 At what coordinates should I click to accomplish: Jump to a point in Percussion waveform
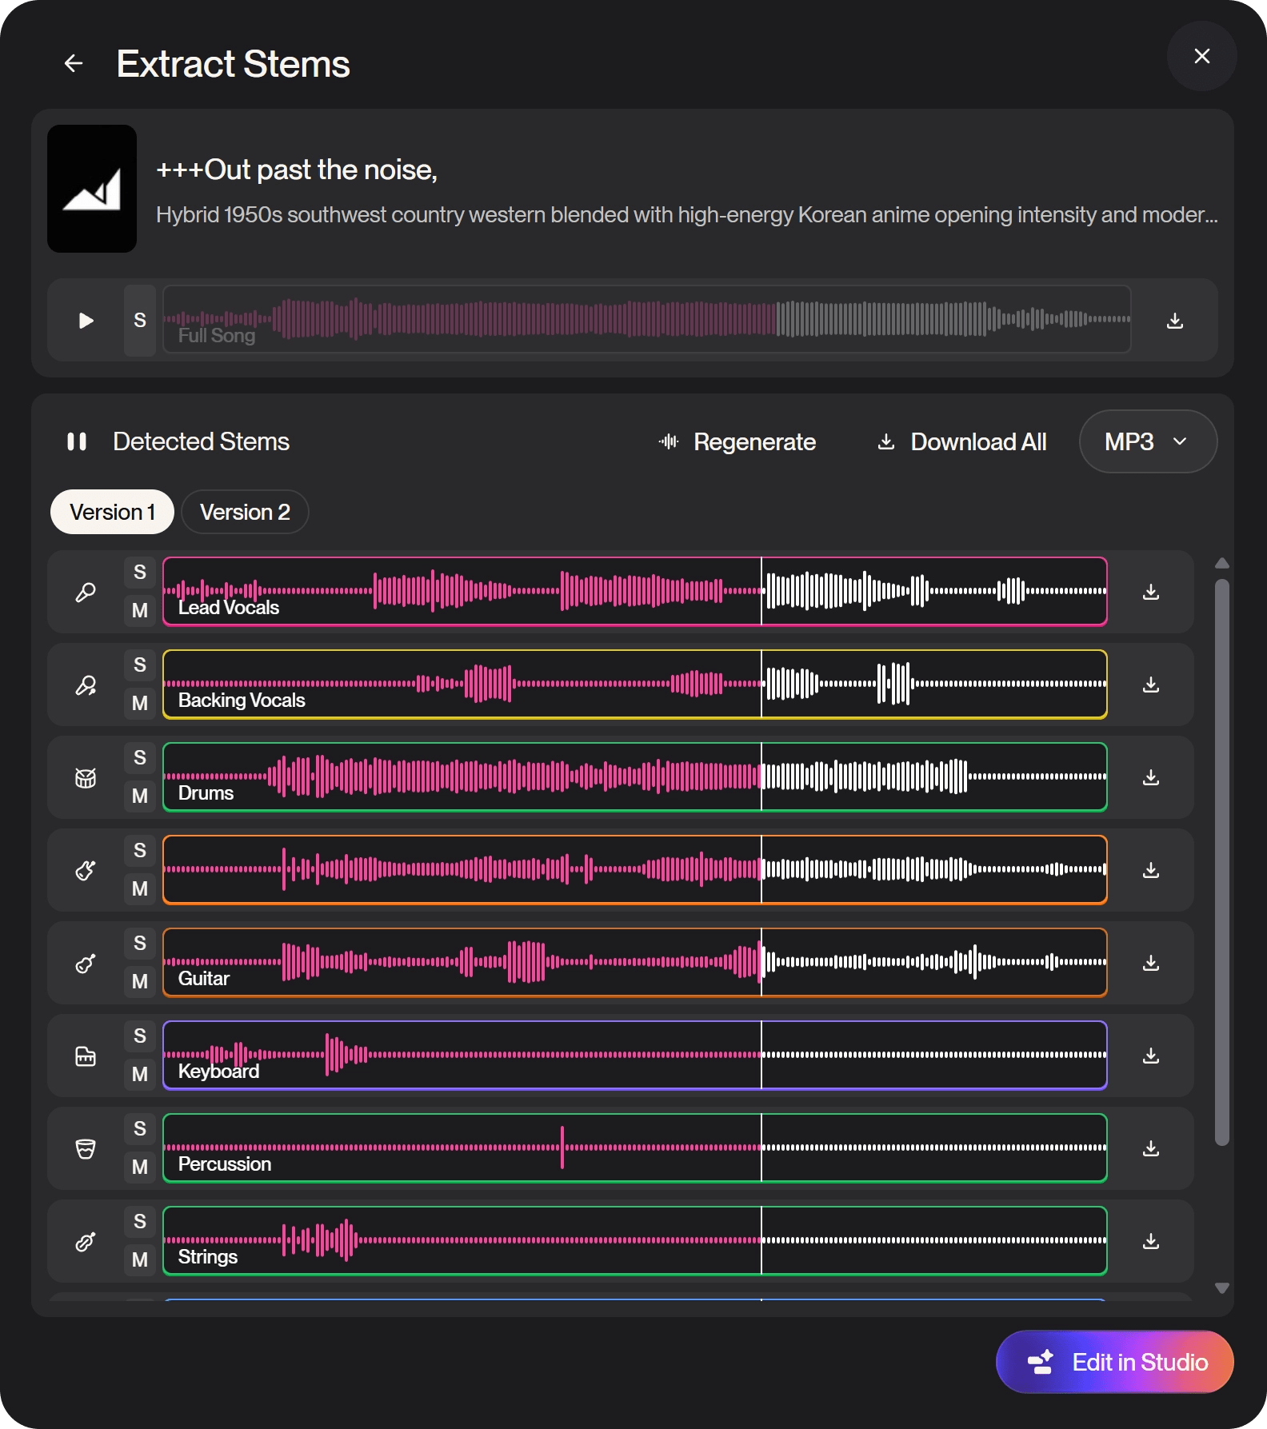635,1148
